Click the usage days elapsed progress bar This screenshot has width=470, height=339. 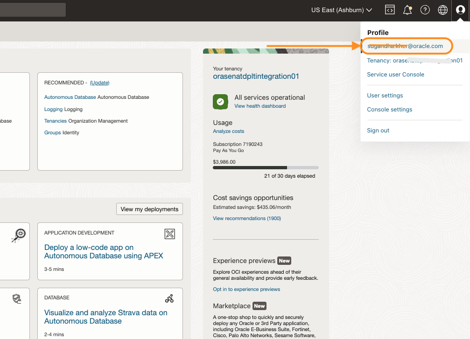[266, 168]
